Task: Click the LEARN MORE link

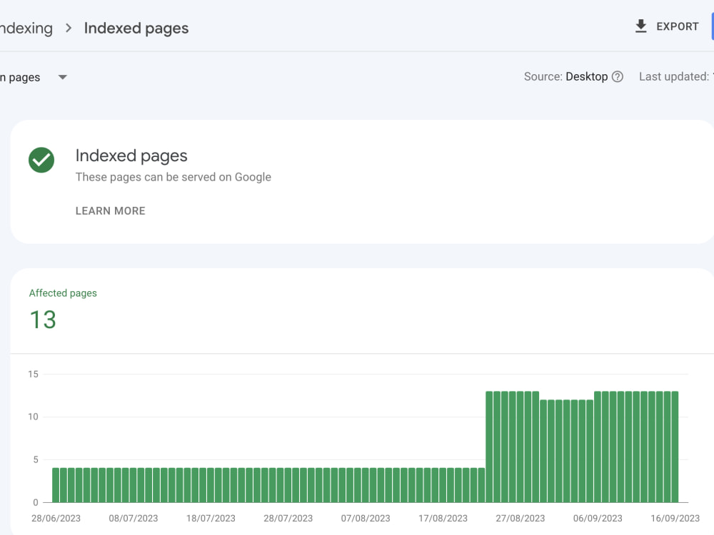Action: (x=110, y=210)
